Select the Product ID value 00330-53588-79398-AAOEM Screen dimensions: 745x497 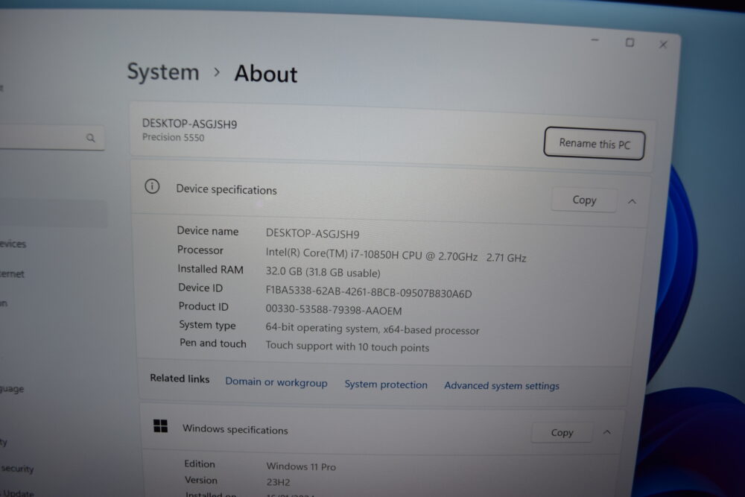[334, 310]
